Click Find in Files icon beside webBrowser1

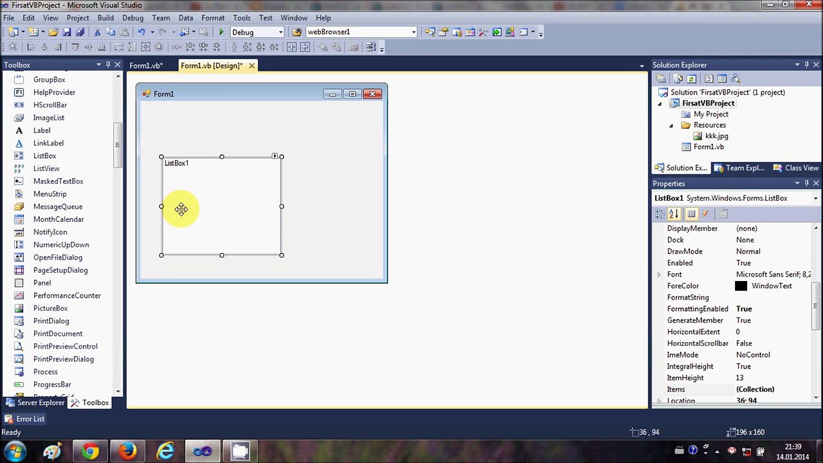coord(297,32)
